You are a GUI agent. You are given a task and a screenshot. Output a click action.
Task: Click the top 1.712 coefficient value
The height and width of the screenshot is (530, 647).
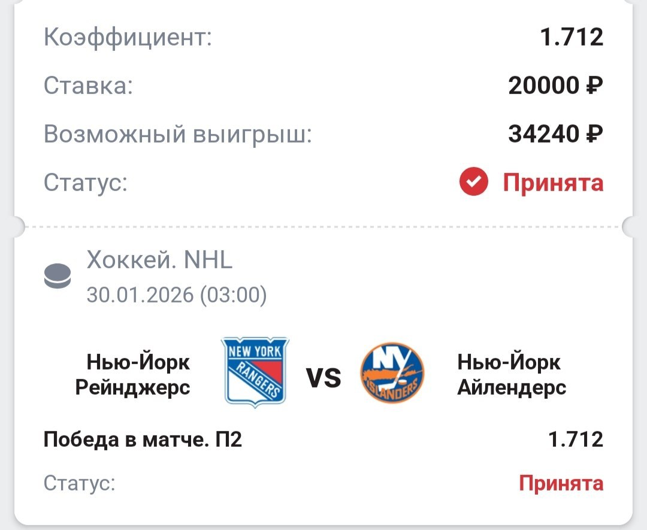pyautogui.click(x=572, y=38)
